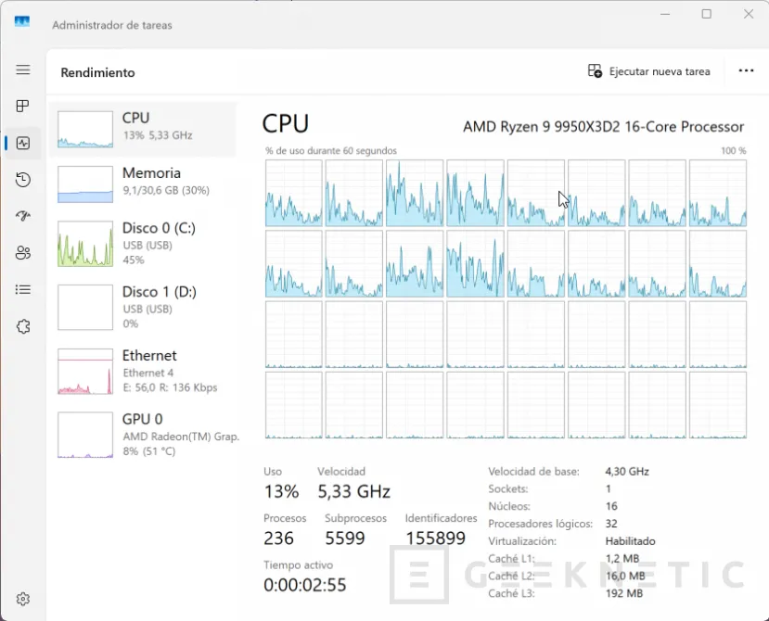Select the Performance page icon
The width and height of the screenshot is (769, 621).
click(x=23, y=143)
